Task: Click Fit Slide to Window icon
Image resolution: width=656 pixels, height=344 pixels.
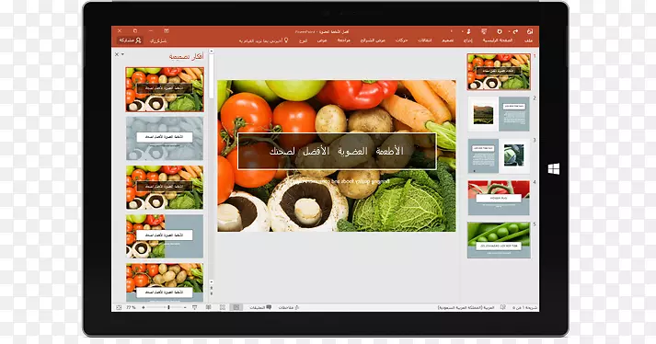Action: click(x=119, y=307)
